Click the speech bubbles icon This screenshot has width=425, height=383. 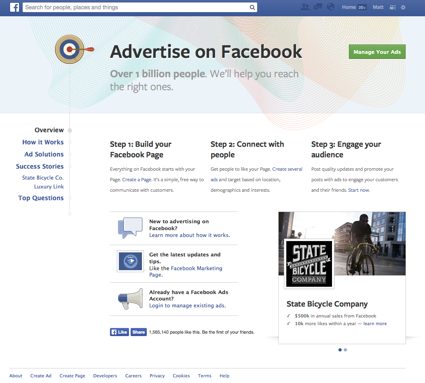coord(130,228)
